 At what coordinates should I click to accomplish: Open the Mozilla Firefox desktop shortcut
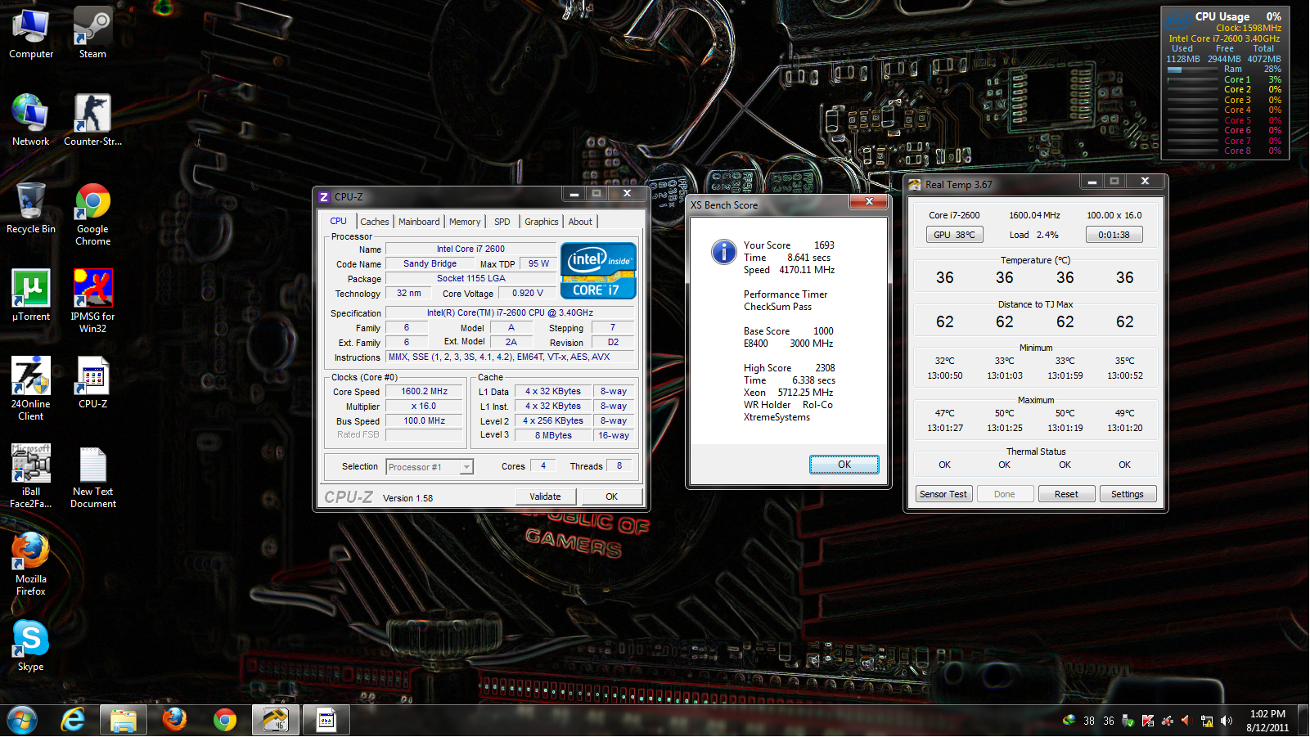tap(31, 564)
